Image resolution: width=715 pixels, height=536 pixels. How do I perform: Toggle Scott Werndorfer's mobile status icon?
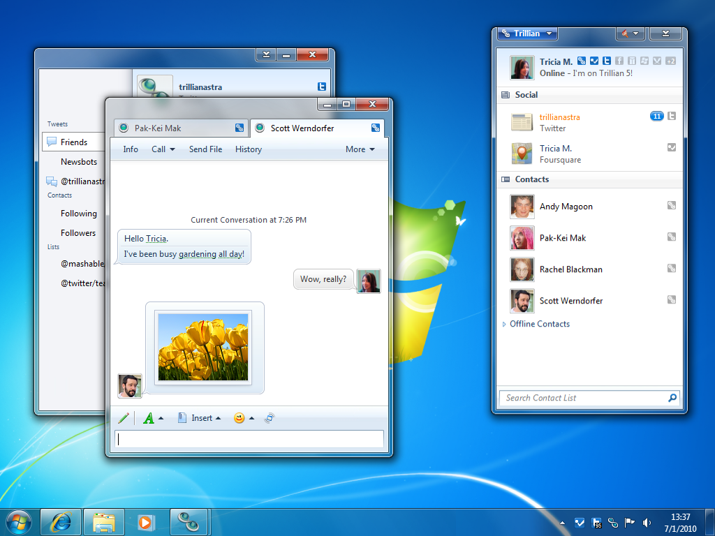click(x=671, y=299)
